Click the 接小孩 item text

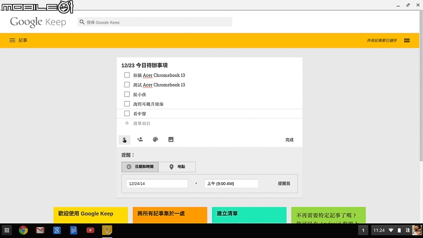tap(139, 95)
